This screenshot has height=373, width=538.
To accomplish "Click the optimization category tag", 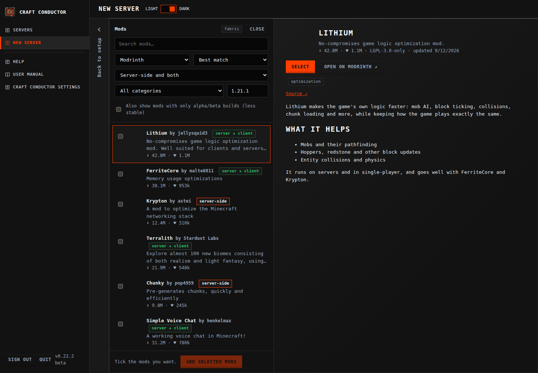I will pyautogui.click(x=306, y=82).
